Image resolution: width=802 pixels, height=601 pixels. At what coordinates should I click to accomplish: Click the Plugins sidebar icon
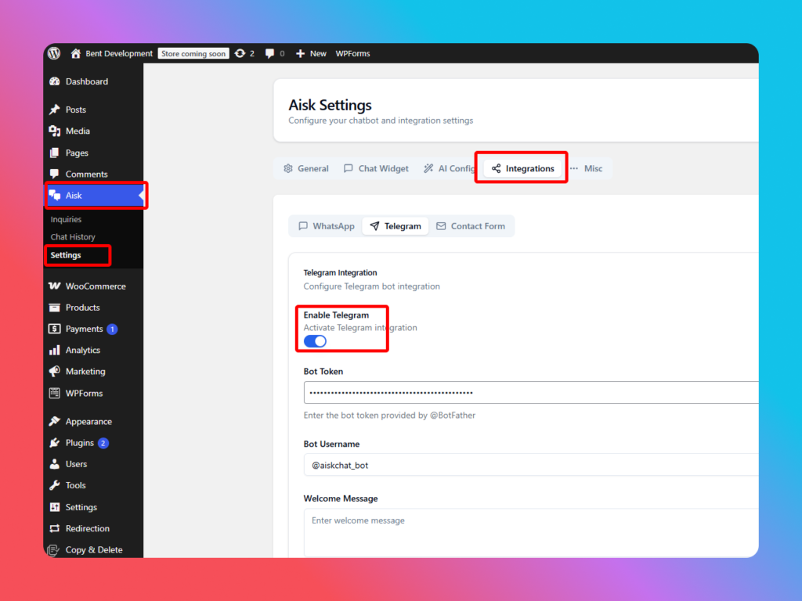pos(54,443)
